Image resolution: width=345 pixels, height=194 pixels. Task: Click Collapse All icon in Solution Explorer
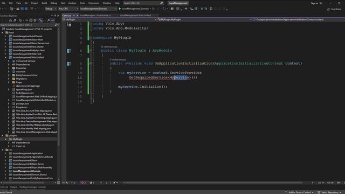coord(31,20)
